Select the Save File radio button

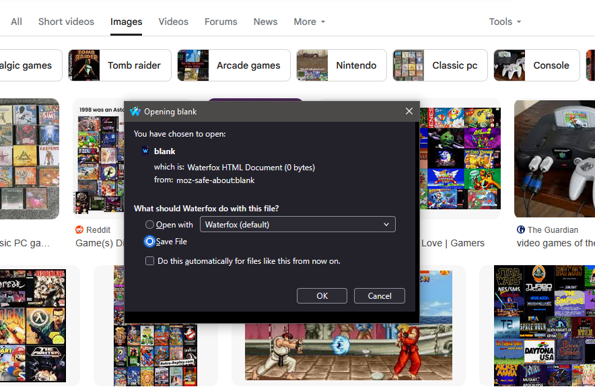point(149,242)
